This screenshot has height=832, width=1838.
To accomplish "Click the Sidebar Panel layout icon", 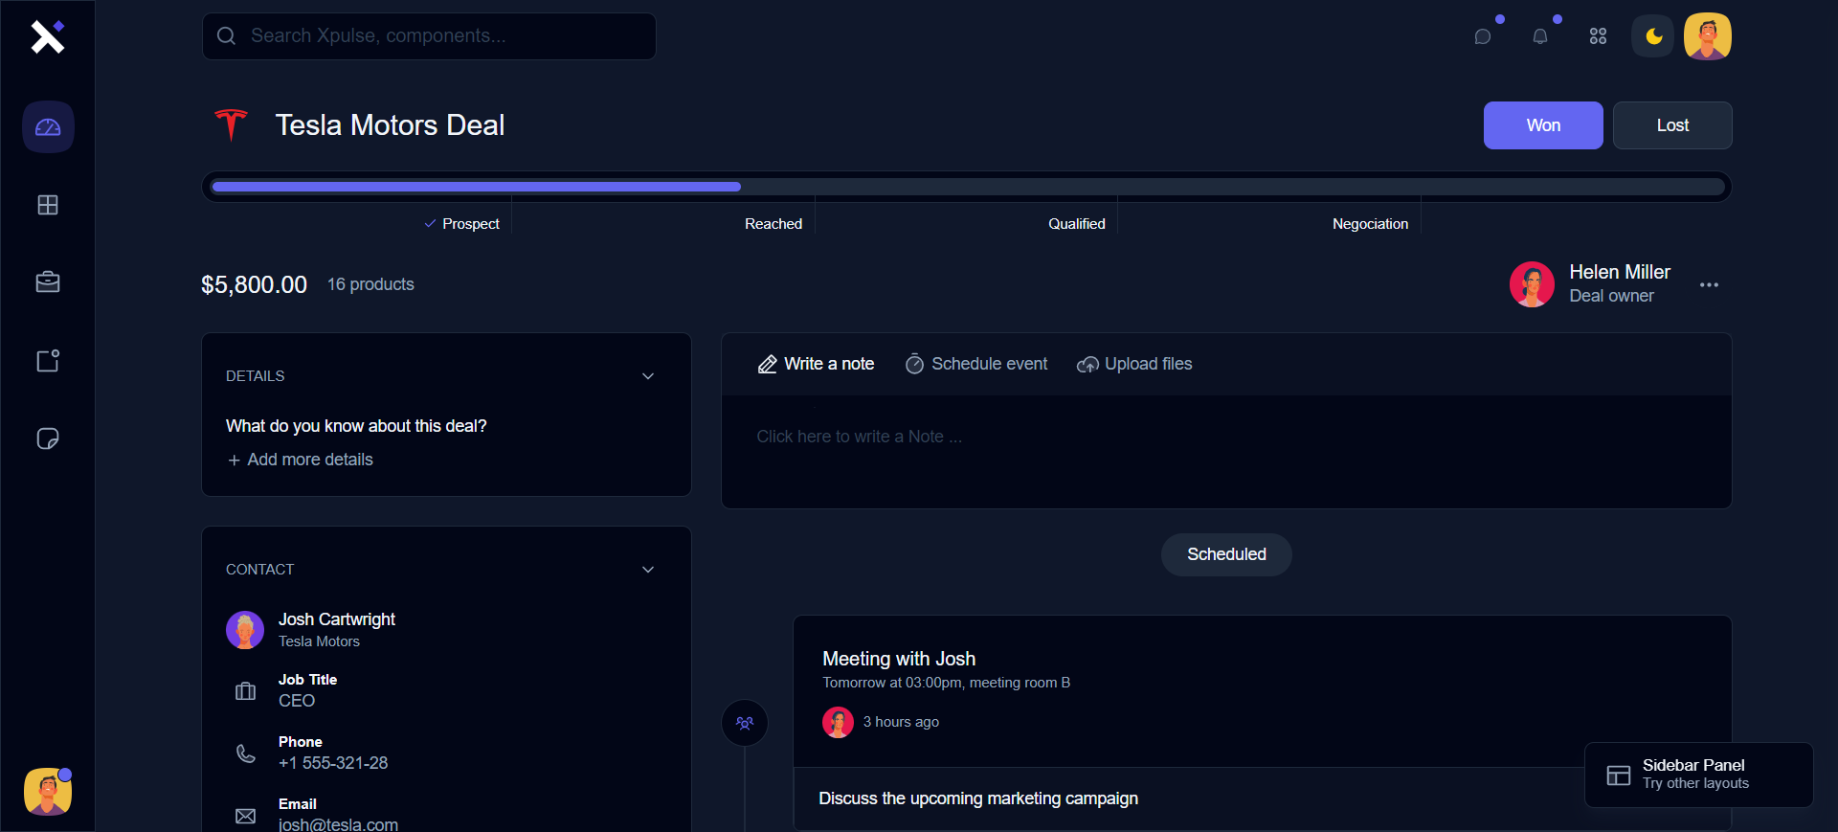I will [x=1619, y=776].
